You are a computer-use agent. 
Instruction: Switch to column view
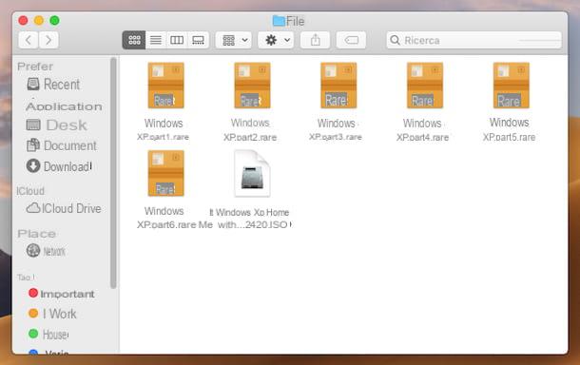pyautogui.click(x=177, y=40)
